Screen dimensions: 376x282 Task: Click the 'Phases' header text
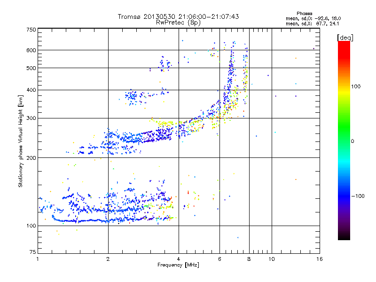pos(304,14)
